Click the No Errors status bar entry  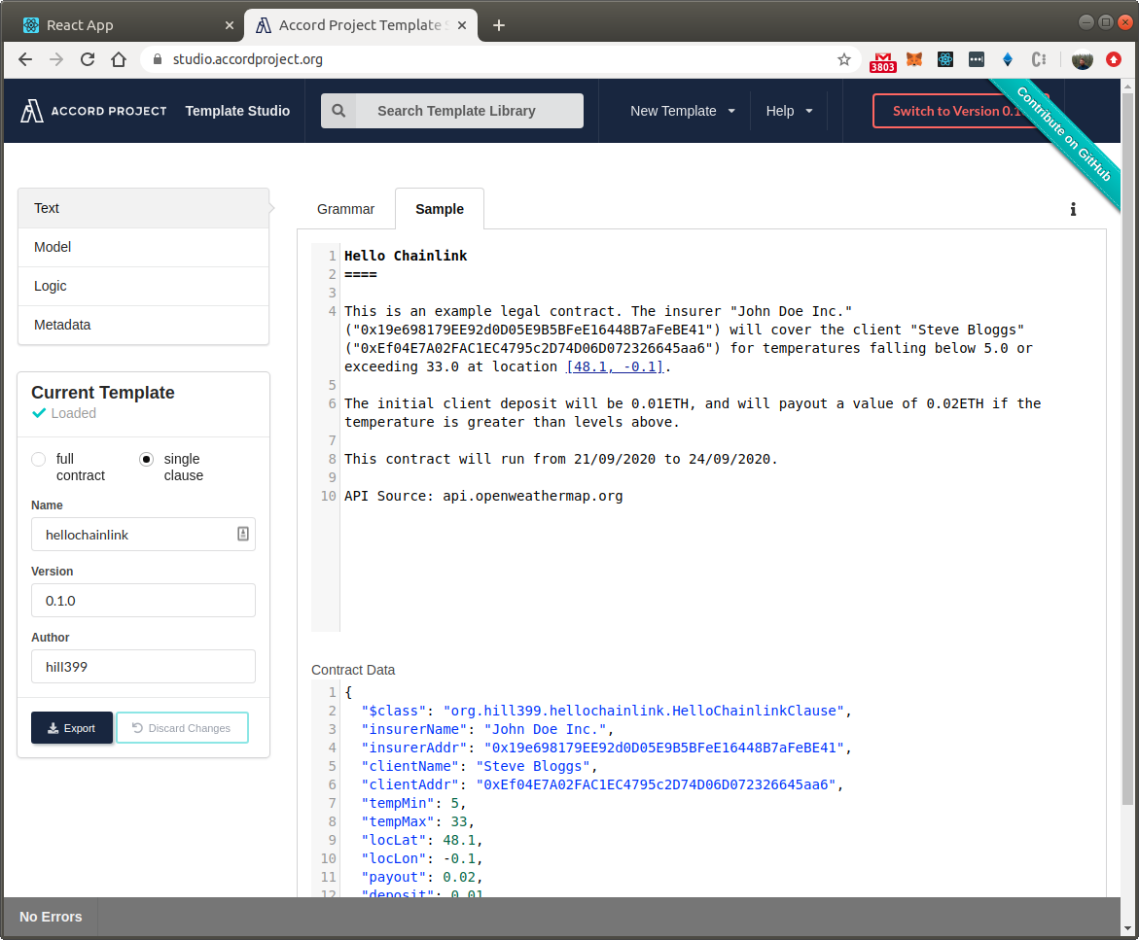point(51,917)
